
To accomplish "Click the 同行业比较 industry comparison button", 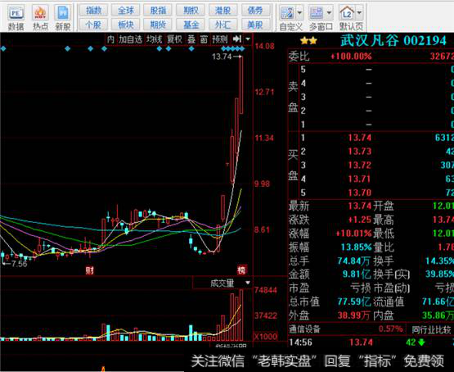I will [x=431, y=329].
